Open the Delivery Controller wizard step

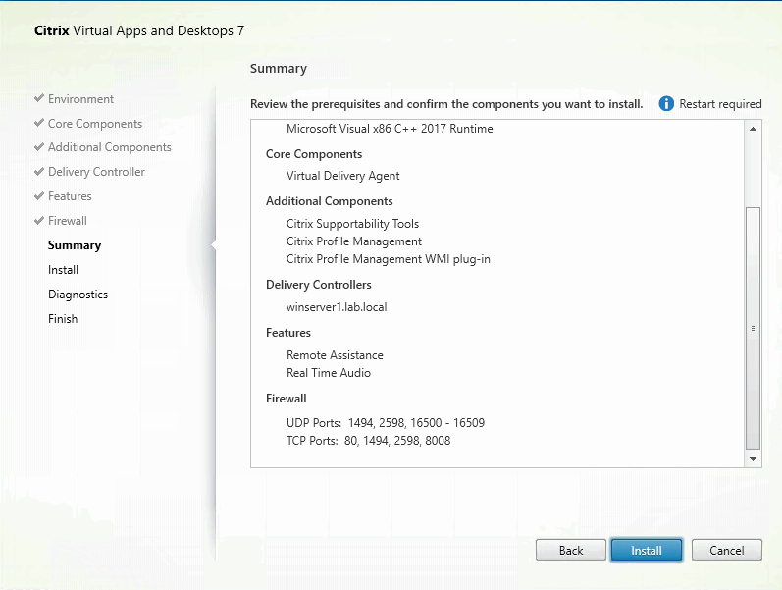tap(96, 172)
